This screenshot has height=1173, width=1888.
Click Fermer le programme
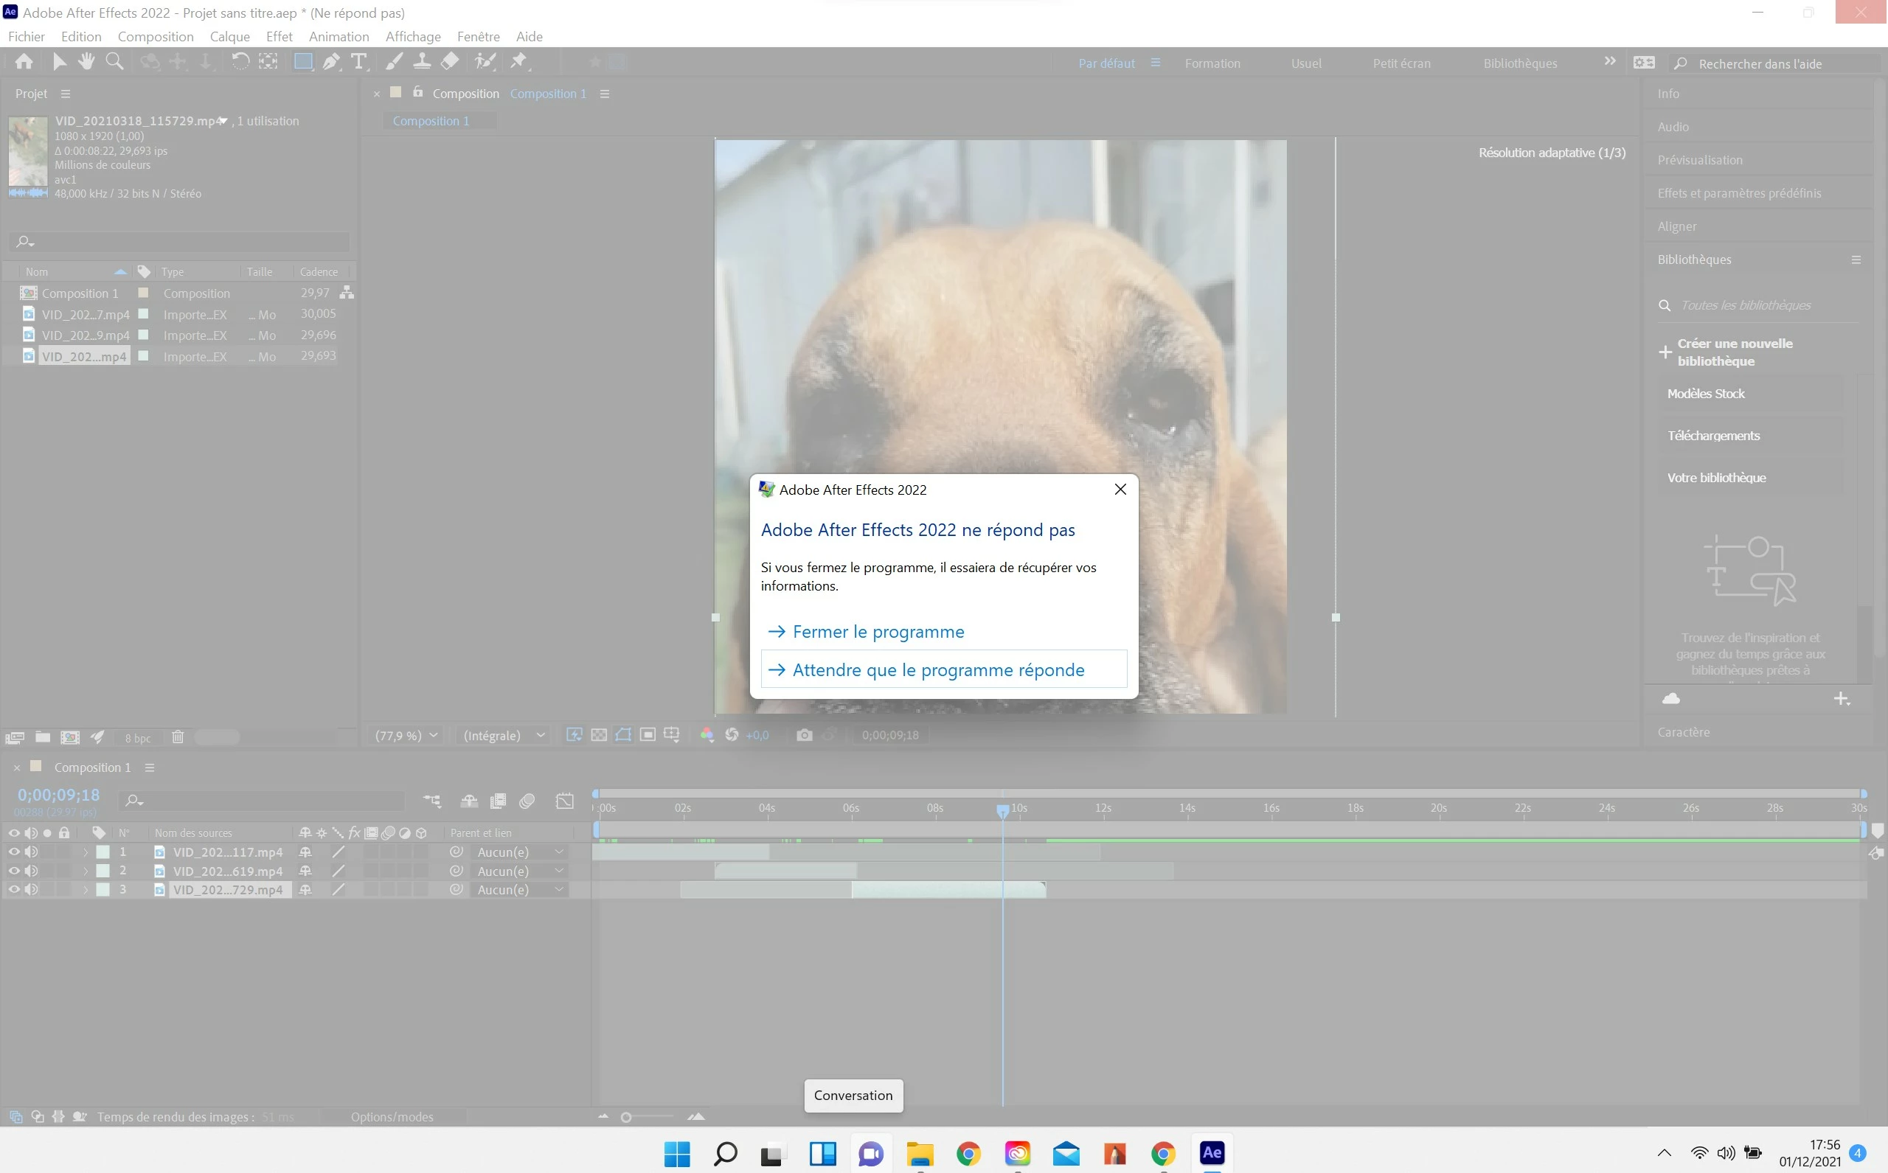[878, 632]
